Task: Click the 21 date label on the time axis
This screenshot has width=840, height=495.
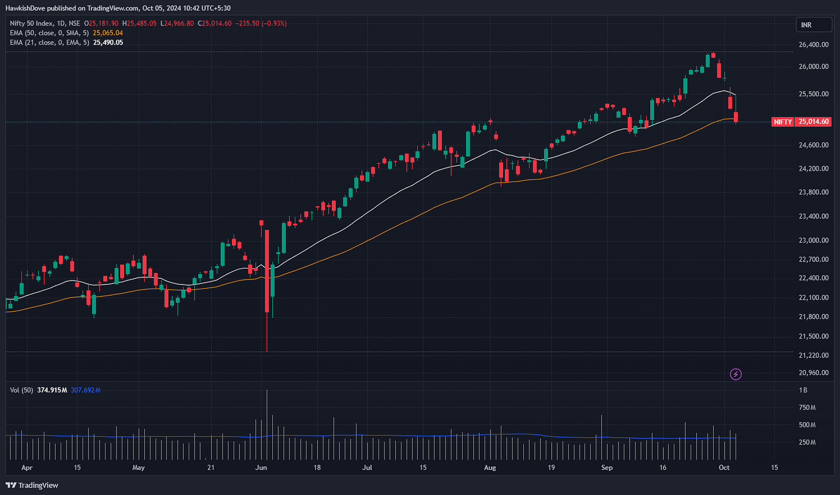Action: pos(210,467)
